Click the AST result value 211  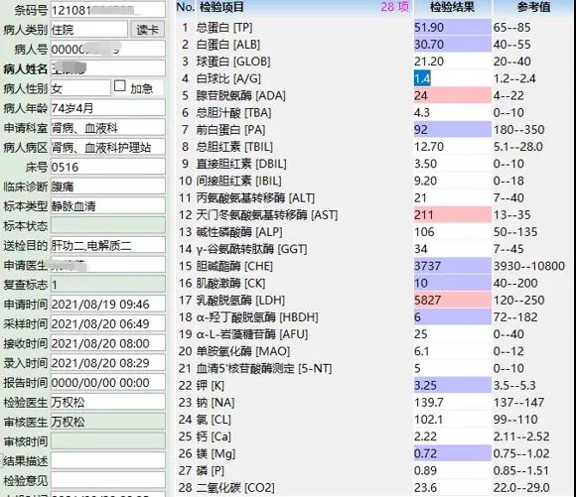click(x=424, y=214)
